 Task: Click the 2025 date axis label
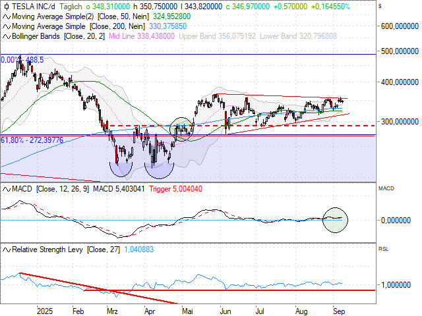pyautogui.click(x=45, y=311)
